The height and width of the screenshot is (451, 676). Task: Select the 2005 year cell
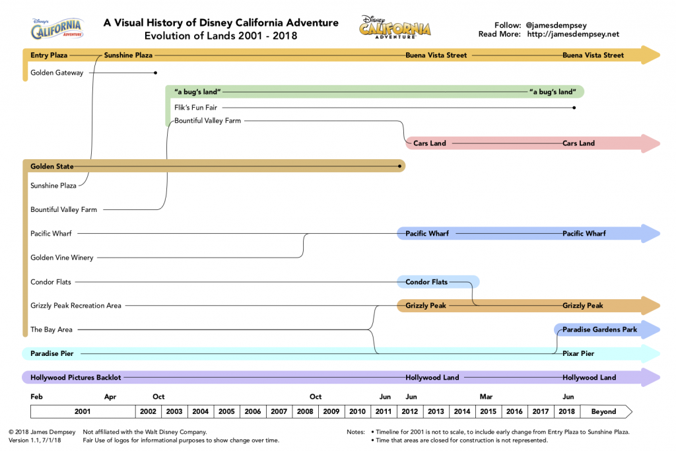pyautogui.click(x=227, y=411)
